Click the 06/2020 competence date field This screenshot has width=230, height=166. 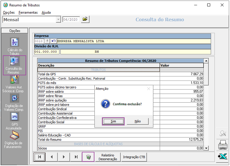point(71,19)
